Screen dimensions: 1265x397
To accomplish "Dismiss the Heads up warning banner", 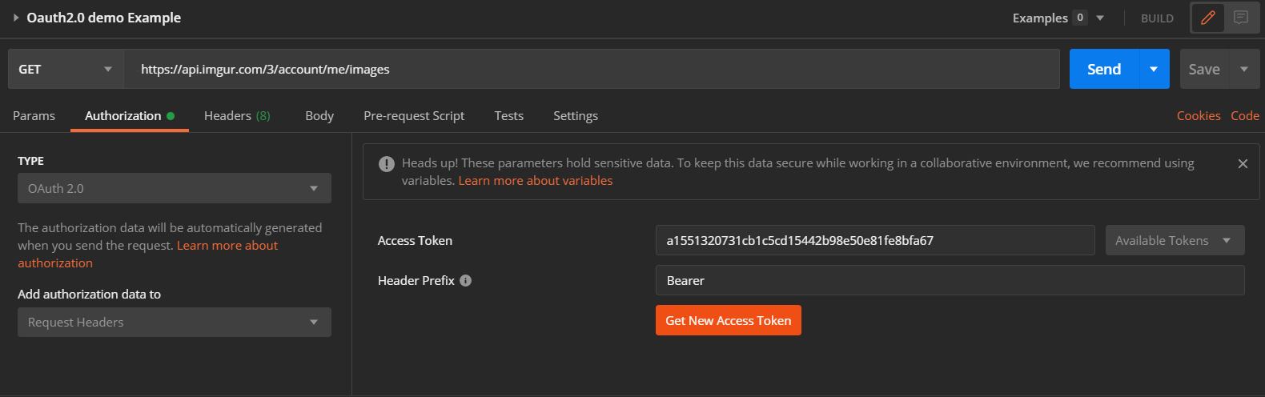I will coord(1243,163).
